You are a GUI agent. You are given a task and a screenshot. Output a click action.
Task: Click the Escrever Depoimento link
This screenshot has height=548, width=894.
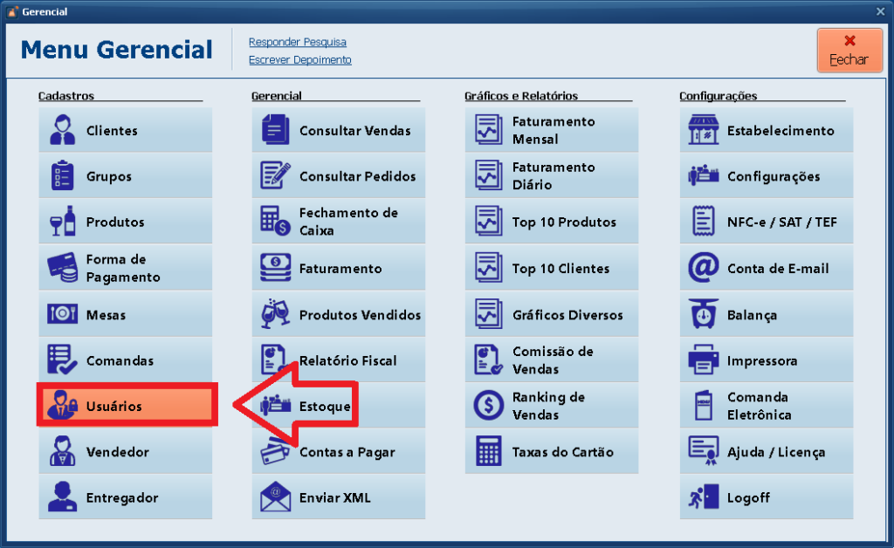299,60
